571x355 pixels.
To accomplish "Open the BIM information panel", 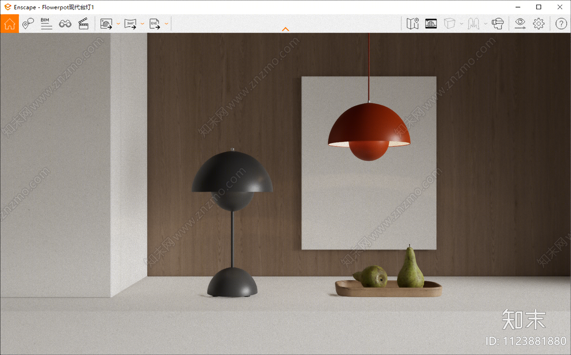I will 46,24.
